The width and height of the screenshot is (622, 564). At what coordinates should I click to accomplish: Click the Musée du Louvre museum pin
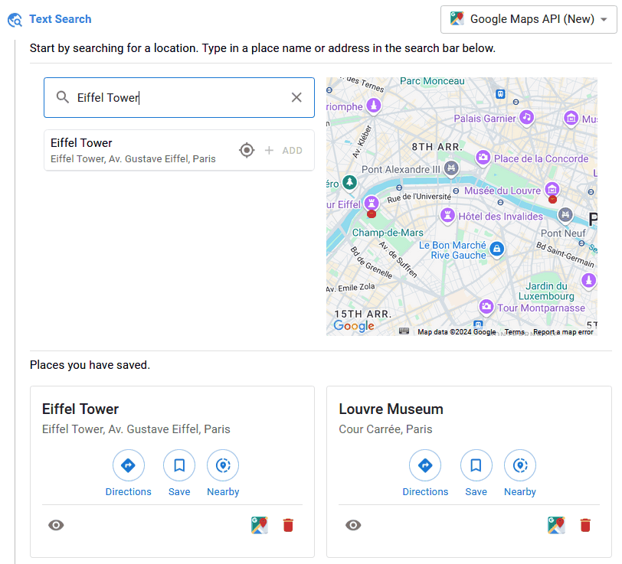[x=552, y=189]
